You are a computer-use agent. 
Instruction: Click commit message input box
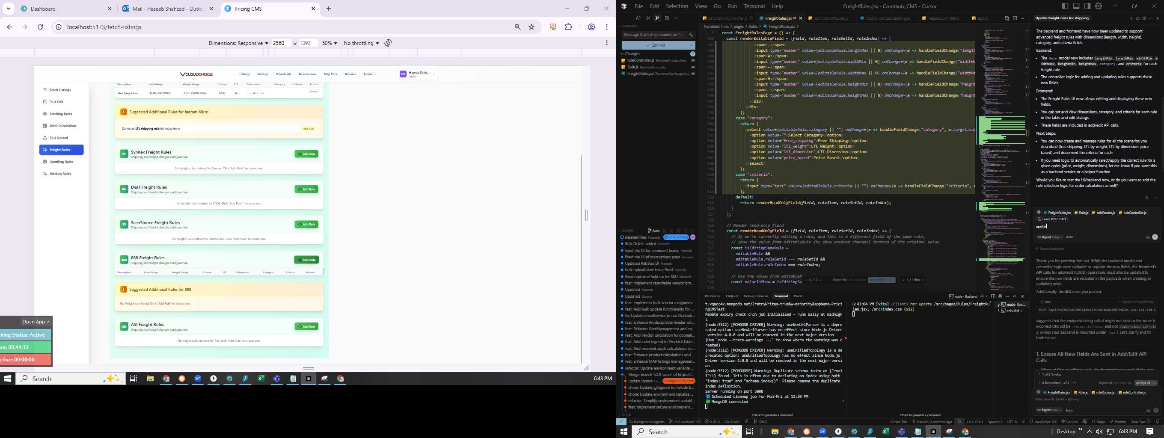[x=654, y=35]
